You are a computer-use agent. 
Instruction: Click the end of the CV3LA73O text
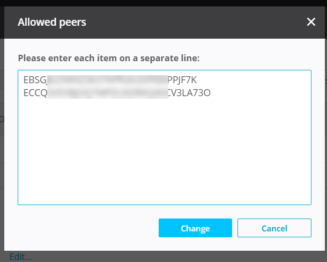coord(211,92)
